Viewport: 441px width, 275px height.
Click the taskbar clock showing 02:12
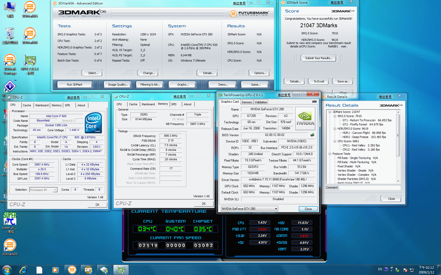426,270
